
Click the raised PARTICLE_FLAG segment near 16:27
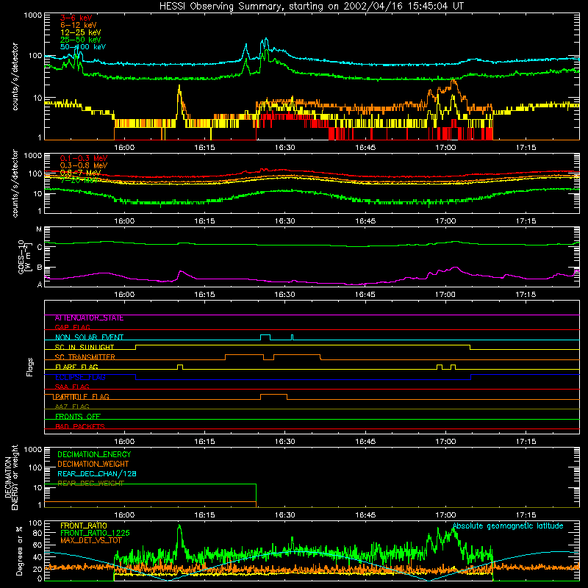point(273,396)
